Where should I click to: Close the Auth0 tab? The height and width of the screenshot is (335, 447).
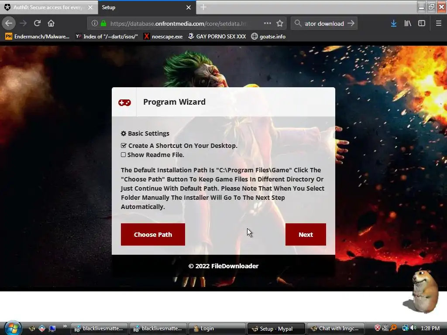point(90,7)
